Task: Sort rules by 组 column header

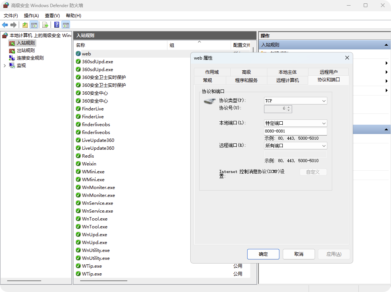Action: click(199, 45)
